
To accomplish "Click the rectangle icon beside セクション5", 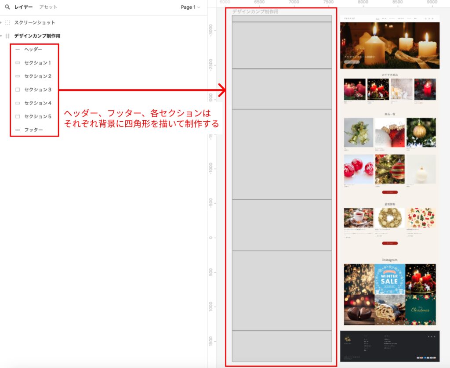I will pos(18,116).
